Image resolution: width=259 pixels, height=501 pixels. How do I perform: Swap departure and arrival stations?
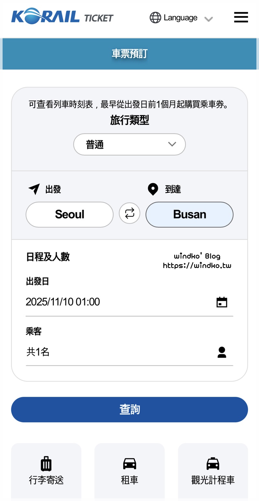[x=129, y=214]
